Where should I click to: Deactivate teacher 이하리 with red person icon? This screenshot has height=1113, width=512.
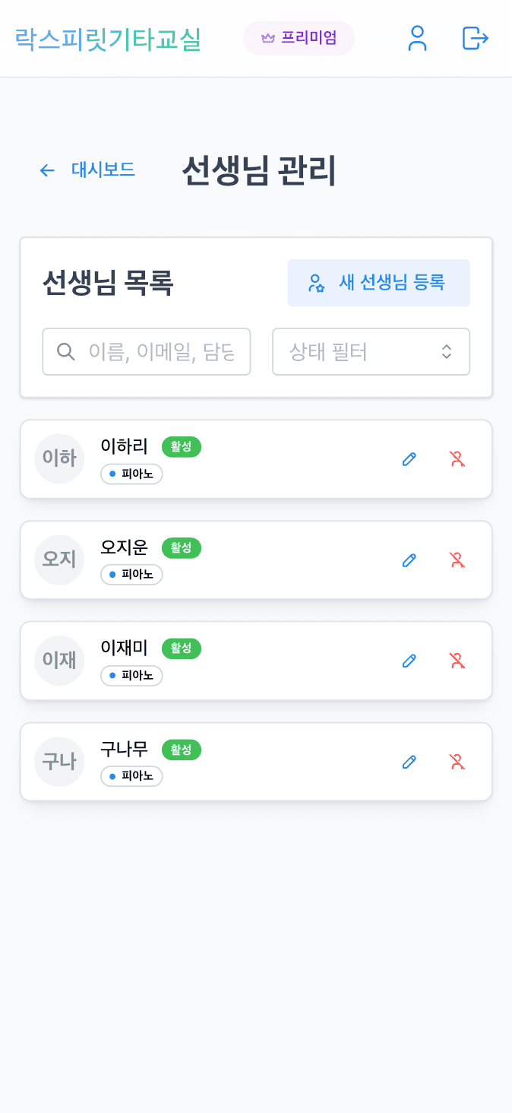[x=456, y=459]
